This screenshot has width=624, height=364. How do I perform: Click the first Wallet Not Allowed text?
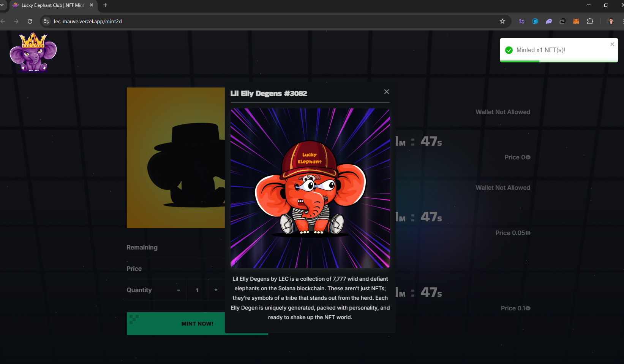click(x=503, y=112)
